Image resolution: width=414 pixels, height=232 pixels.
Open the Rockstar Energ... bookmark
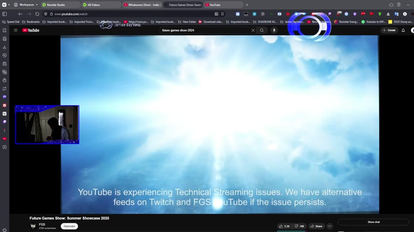(346, 22)
